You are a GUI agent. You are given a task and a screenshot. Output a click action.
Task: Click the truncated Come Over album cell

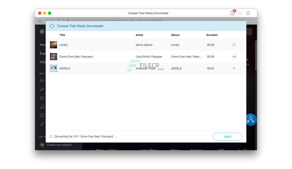click(x=187, y=57)
